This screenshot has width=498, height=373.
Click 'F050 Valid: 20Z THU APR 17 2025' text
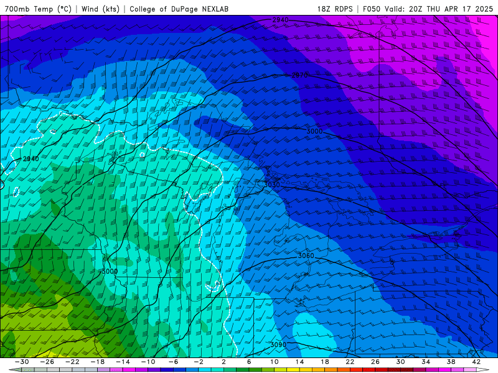click(428, 9)
